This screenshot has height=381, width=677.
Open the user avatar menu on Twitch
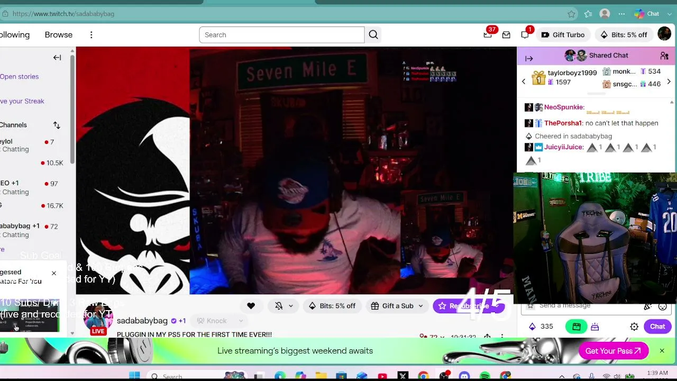tap(664, 34)
